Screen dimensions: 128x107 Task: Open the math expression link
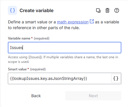73,22
